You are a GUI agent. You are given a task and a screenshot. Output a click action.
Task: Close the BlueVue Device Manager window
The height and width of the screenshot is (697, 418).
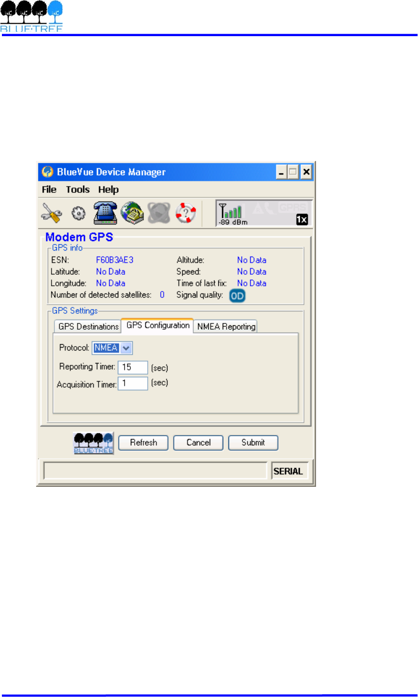(x=306, y=172)
